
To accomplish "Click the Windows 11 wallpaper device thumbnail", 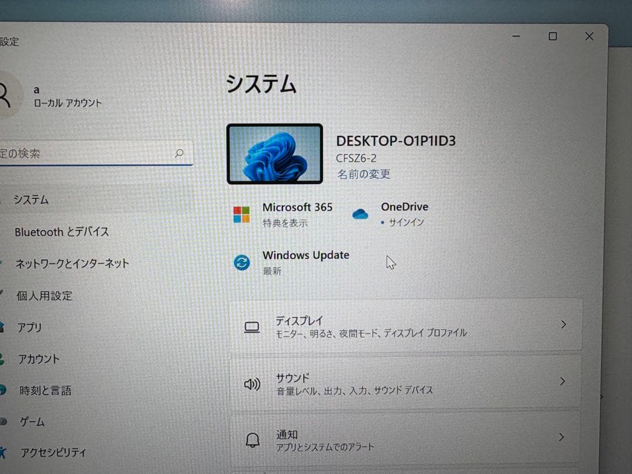I will coord(274,153).
